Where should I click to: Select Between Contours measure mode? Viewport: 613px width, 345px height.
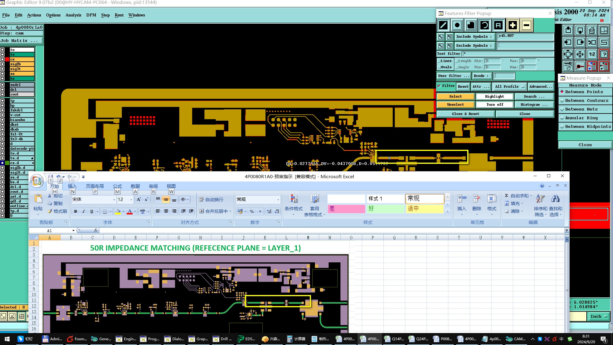pyautogui.click(x=586, y=101)
